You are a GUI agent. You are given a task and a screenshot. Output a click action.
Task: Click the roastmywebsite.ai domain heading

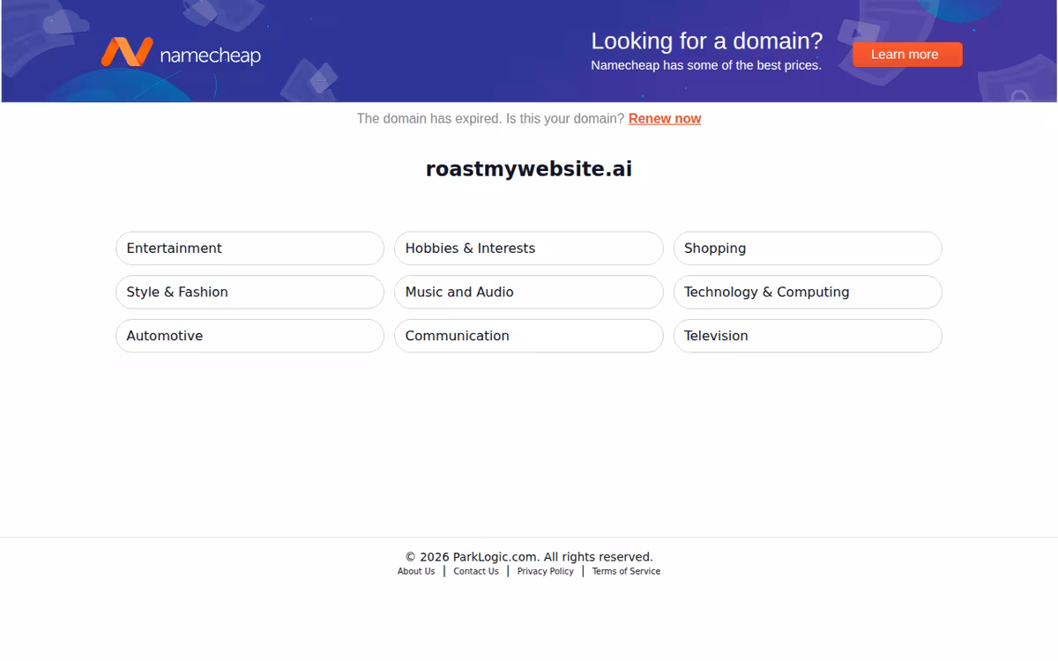pos(529,169)
